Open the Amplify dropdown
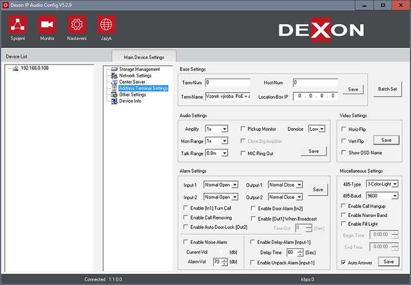Screen dimensions: 411x285 [225, 129]
